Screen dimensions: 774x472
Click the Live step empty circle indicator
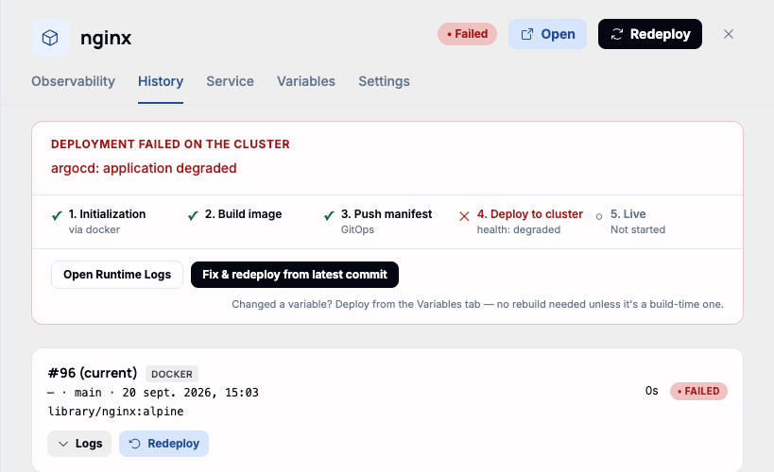point(599,216)
